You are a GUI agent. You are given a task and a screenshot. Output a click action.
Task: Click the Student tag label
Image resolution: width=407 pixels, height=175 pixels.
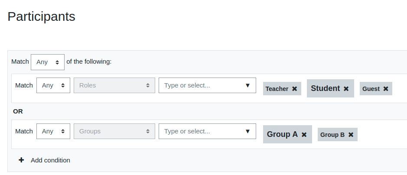[325, 88]
